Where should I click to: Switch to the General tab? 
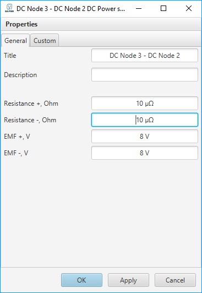[x=15, y=41]
